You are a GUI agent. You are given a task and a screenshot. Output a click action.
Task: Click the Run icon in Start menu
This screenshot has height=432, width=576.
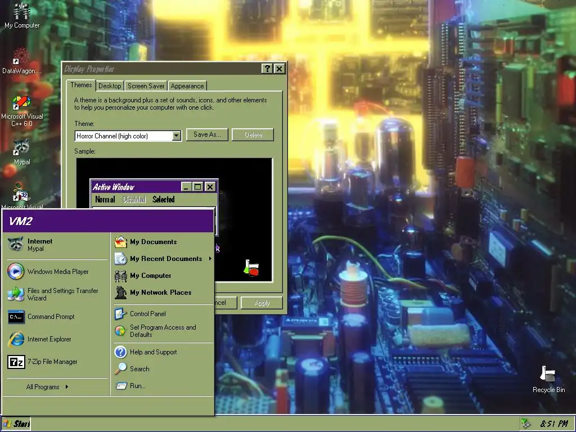click(x=121, y=386)
